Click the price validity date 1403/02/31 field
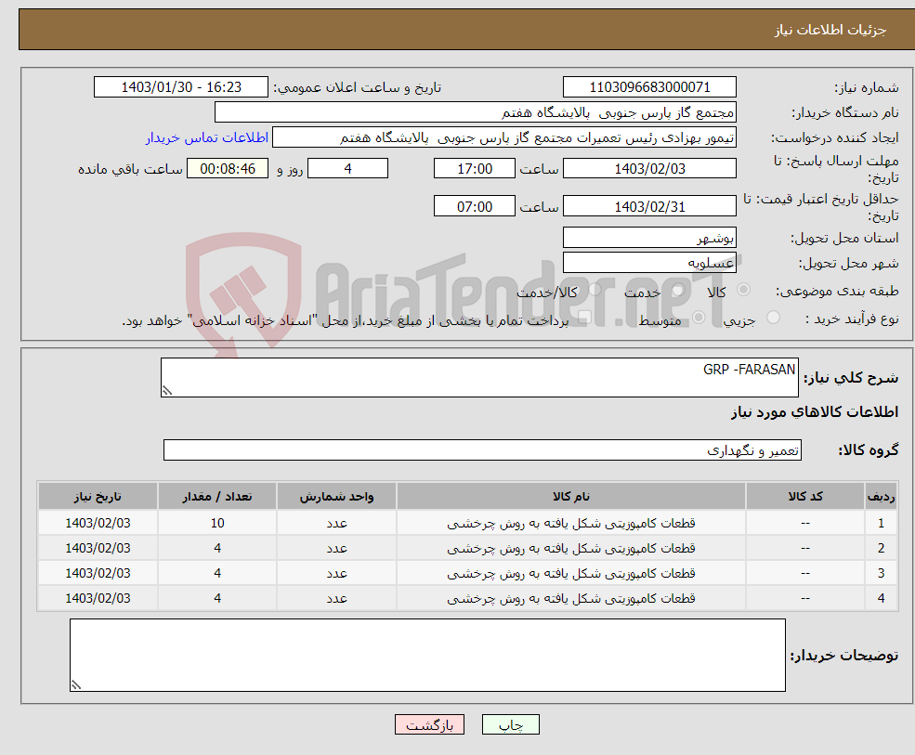Image resolution: width=915 pixels, height=755 pixels. pyautogui.click(x=649, y=206)
